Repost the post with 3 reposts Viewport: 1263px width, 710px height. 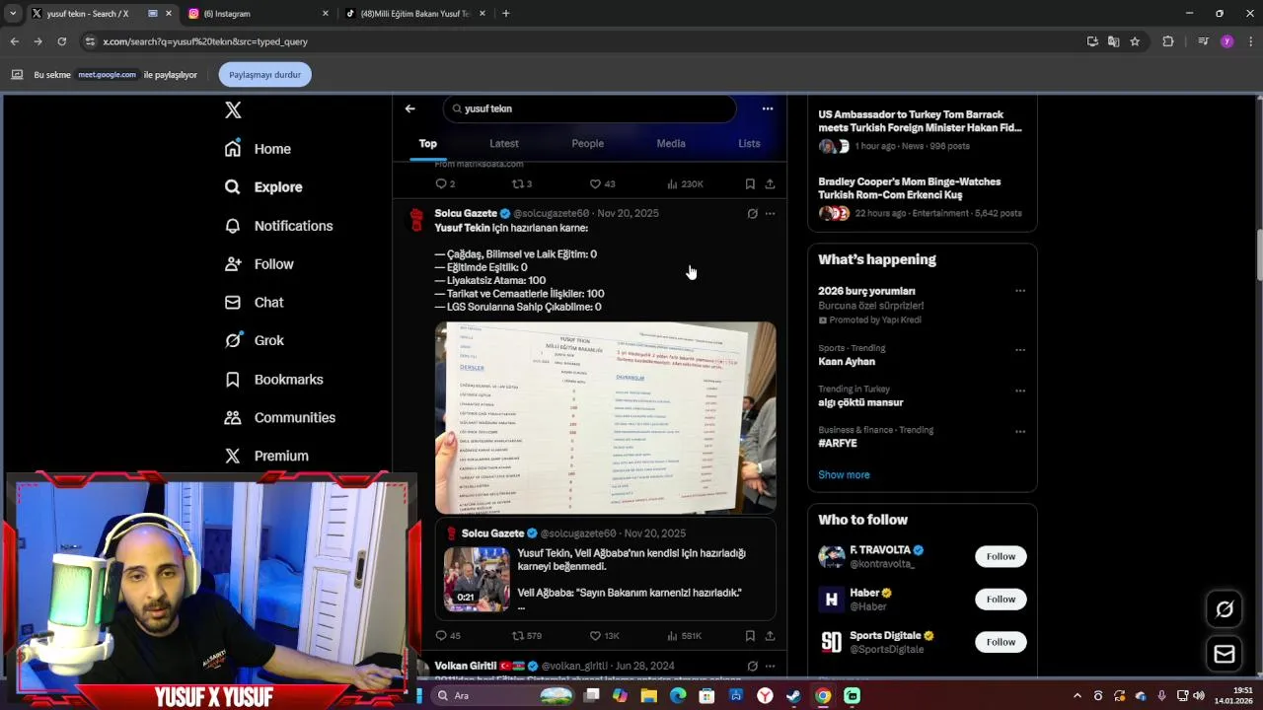[x=522, y=184]
